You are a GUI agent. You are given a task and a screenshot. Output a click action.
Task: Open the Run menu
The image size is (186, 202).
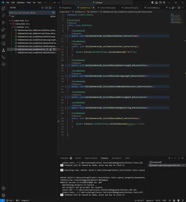pos(39,2)
